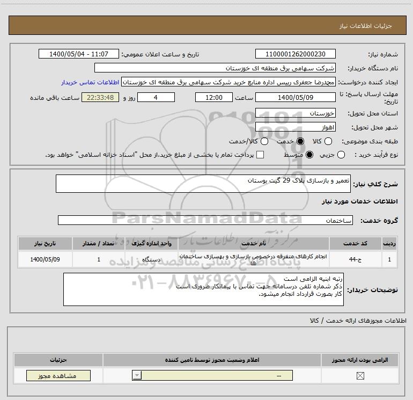The image size is (413, 400).
Task: Click the service name cell in row 1
Action: [x=253, y=259]
